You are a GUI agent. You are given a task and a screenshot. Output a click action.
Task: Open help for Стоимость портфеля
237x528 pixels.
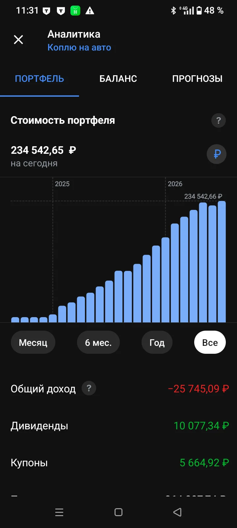click(218, 120)
